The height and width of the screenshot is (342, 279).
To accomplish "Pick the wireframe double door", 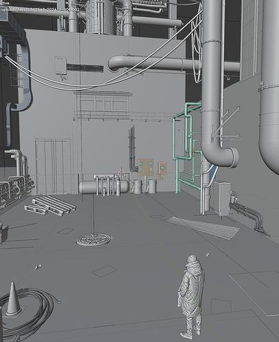I will [53, 166].
